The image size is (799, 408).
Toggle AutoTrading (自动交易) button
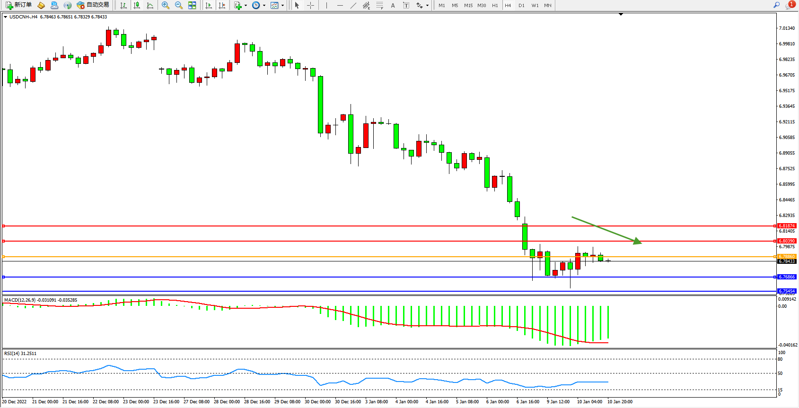point(93,5)
